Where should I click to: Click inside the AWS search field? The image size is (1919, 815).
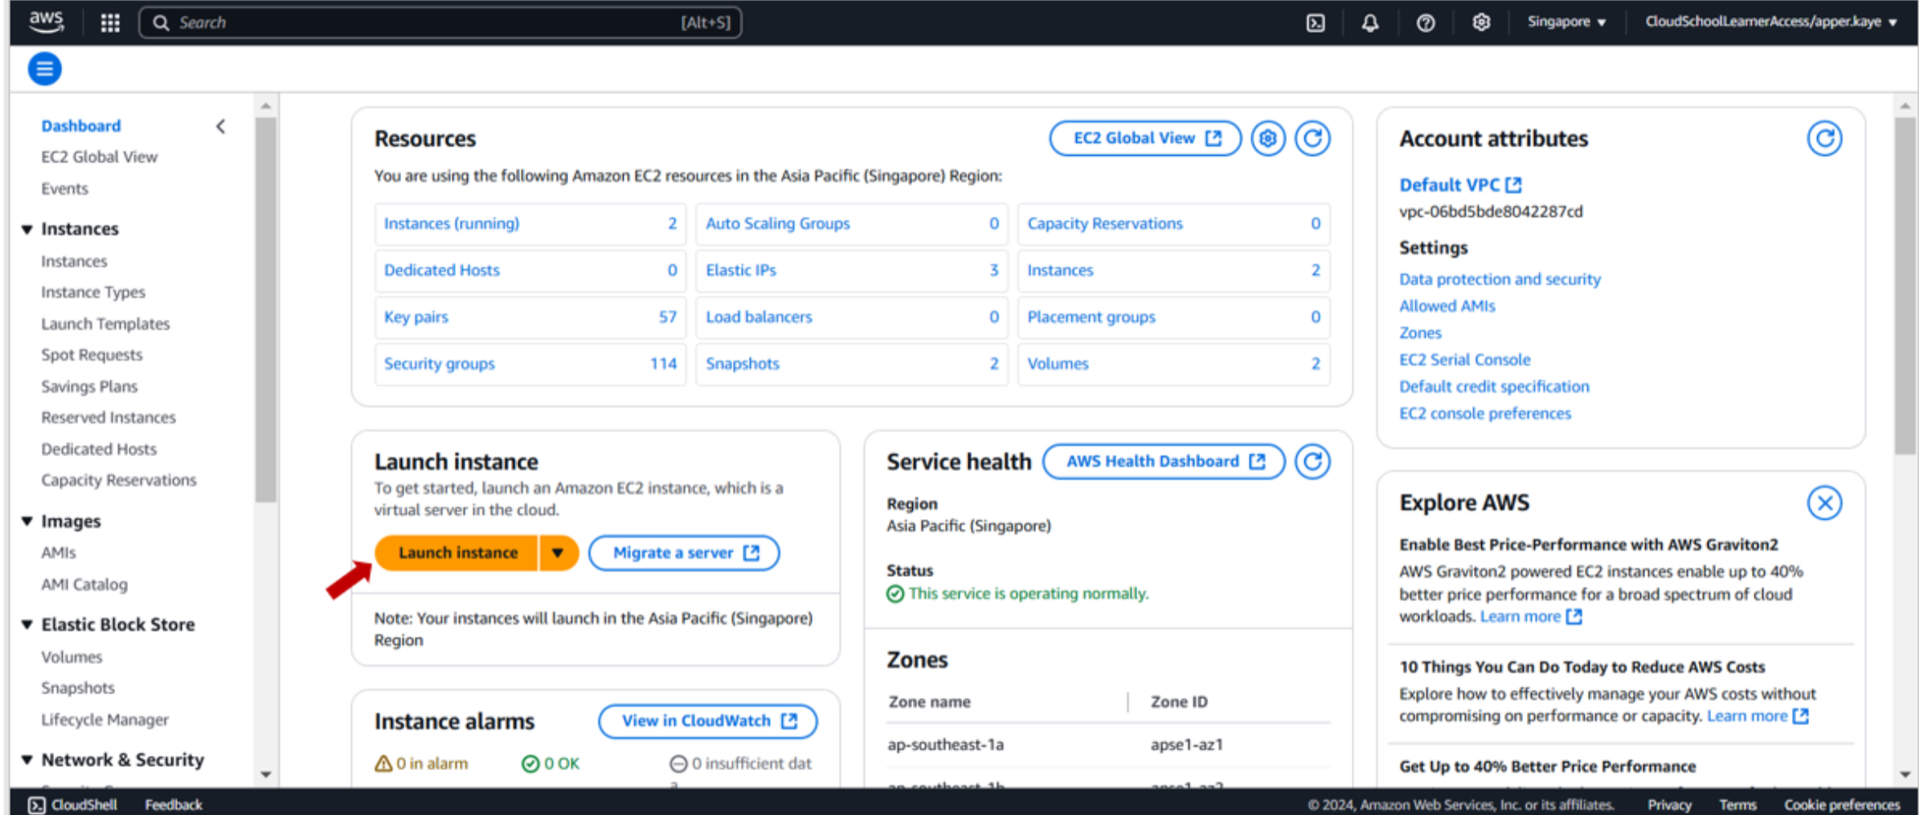pos(440,23)
